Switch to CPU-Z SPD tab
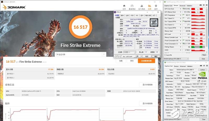Screen dimensions: 209x121 click(x=137, y=15)
